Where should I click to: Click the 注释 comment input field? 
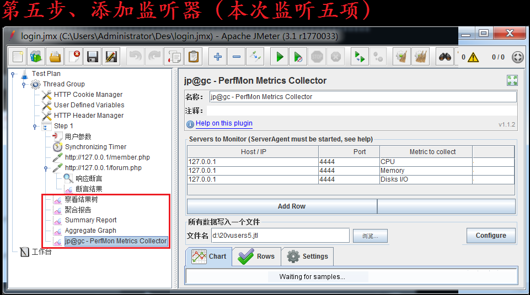[362, 111]
